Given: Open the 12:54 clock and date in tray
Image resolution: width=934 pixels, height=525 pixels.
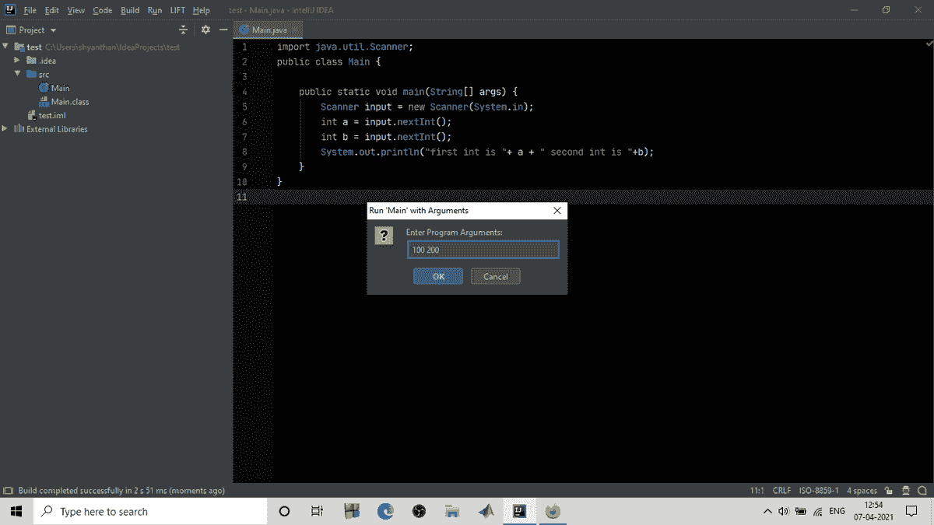Looking at the screenshot, I should point(873,511).
